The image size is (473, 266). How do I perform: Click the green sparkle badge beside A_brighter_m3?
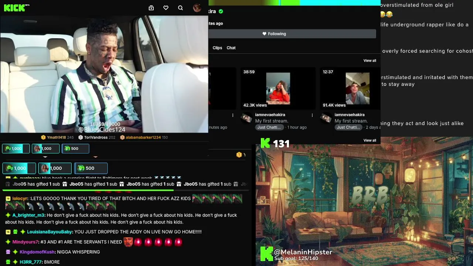pos(8,215)
